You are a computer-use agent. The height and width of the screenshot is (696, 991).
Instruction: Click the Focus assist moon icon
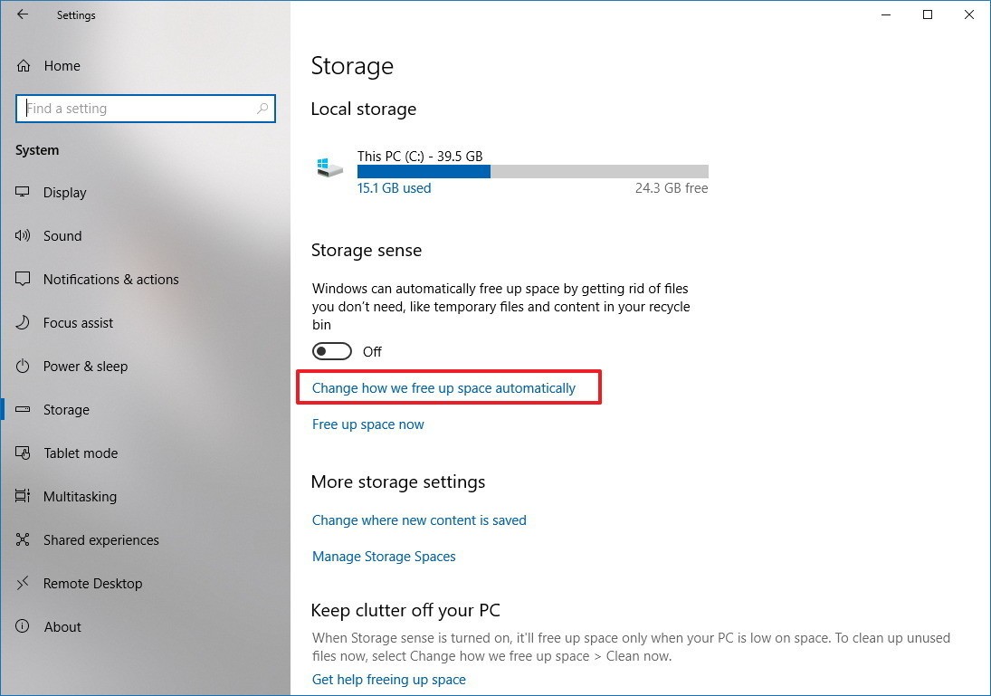coord(24,323)
